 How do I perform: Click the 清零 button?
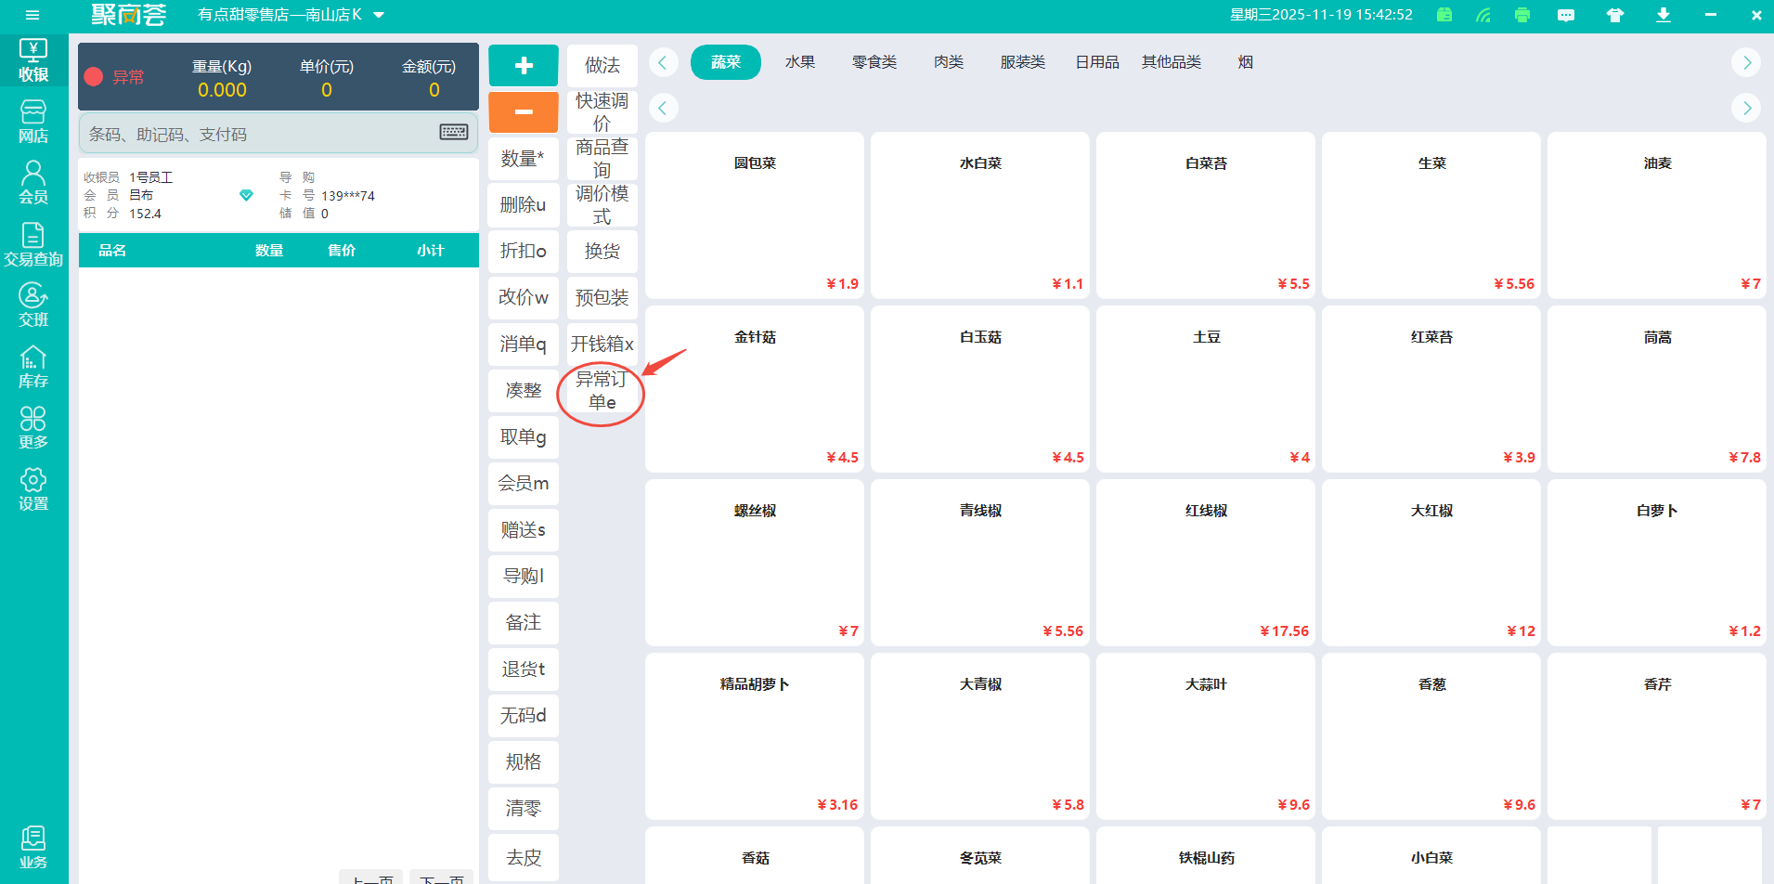[x=524, y=809]
